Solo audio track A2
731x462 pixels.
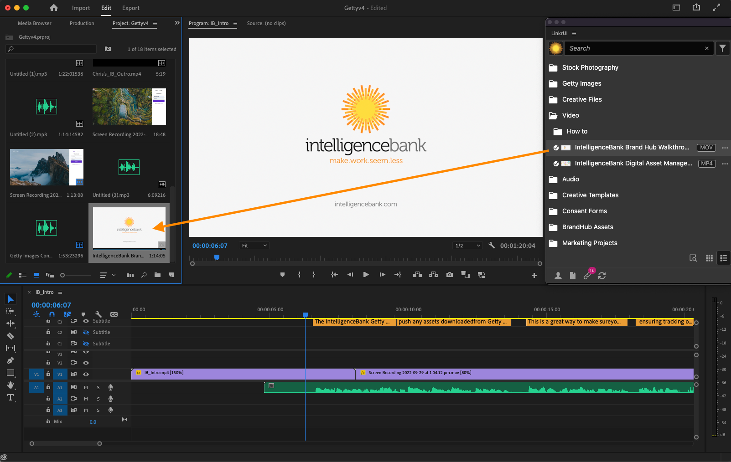[98, 399]
